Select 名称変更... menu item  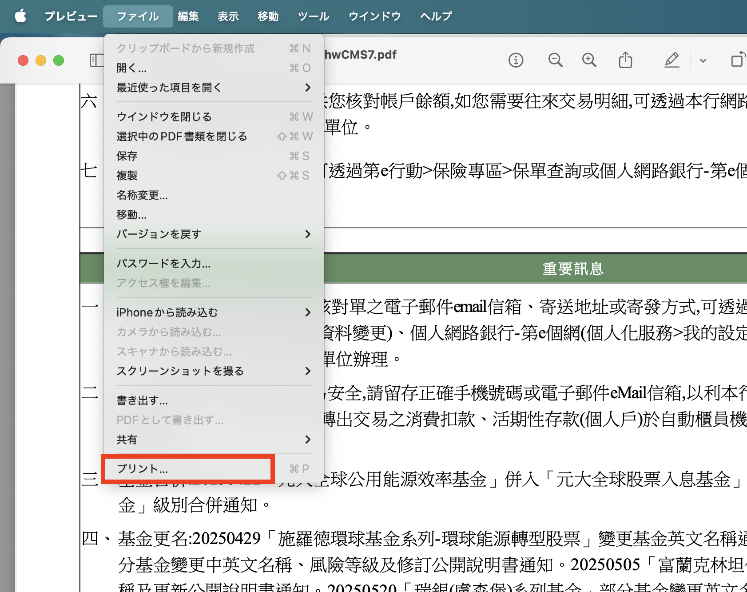pyautogui.click(x=214, y=195)
